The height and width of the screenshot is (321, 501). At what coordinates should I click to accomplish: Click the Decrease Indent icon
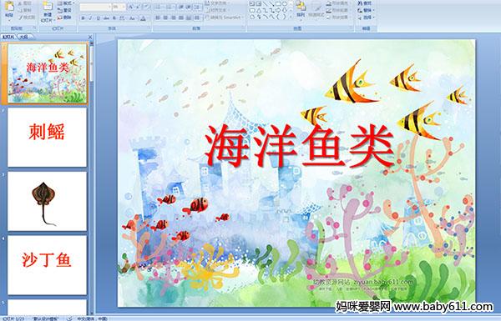pyautogui.click(x=181, y=7)
